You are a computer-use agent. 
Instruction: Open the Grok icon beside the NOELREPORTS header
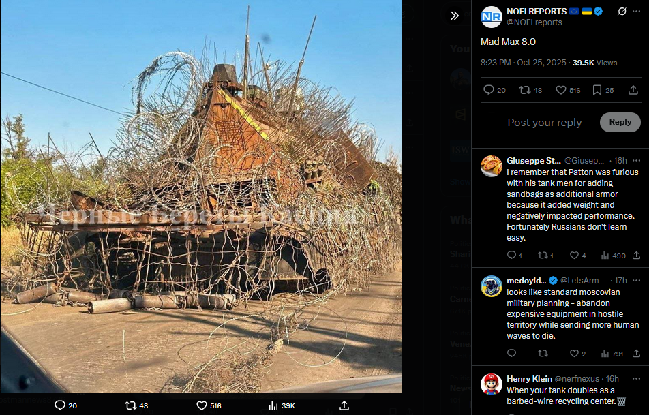tap(622, 11)
